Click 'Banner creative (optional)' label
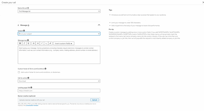 click(27, 96)
